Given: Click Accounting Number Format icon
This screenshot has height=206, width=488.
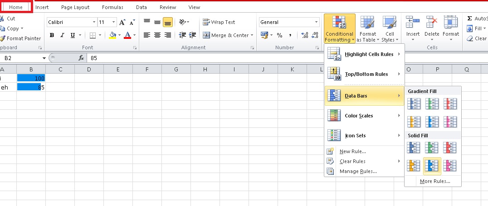Looking at the screenshot, I should click(x=264, y=35).
